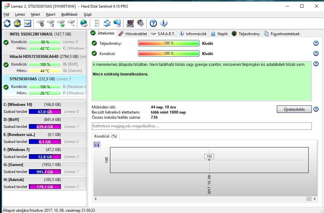The image size is (324, 213).
Task: Click graph scrollbar right arrow
Action: [314, 199]
